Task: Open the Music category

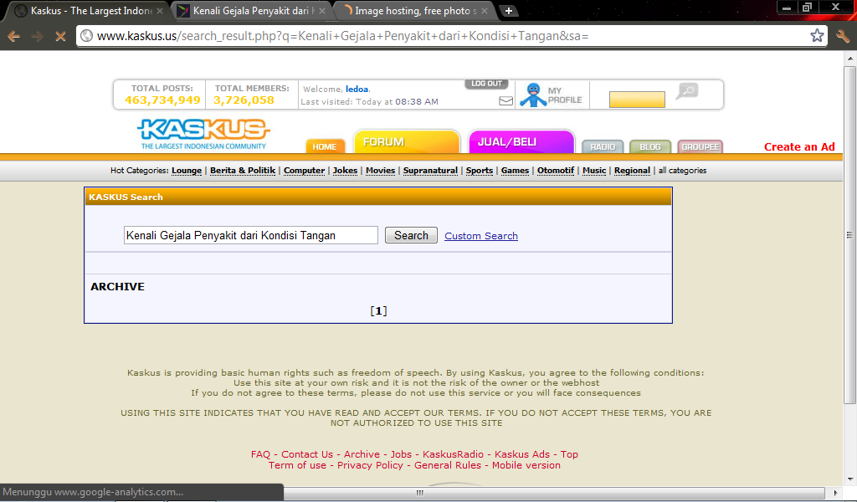Action: [x=594, y=171]
